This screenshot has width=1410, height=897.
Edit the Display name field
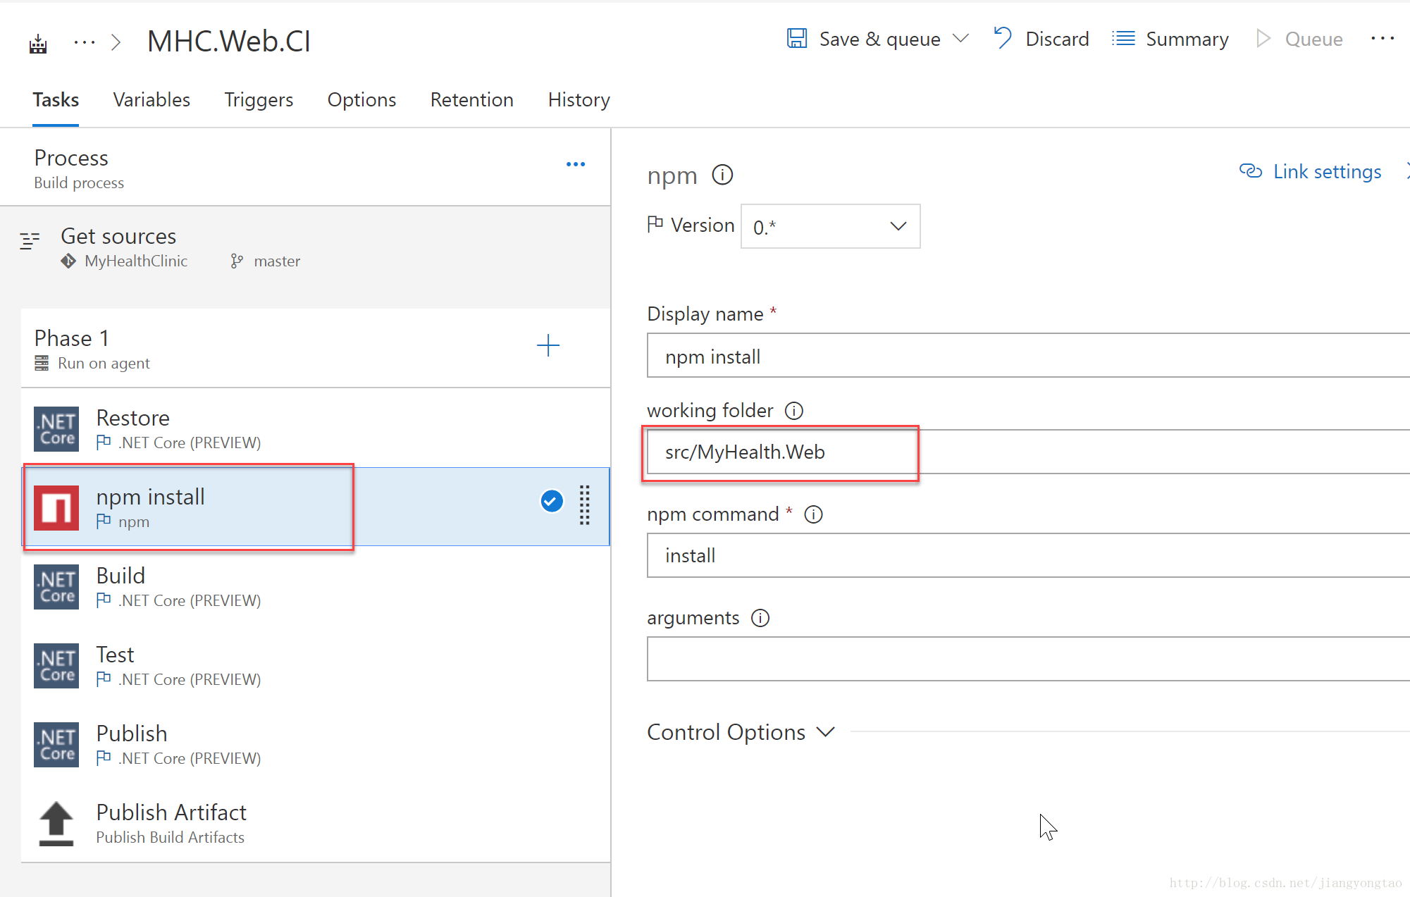click(1028, 356)
